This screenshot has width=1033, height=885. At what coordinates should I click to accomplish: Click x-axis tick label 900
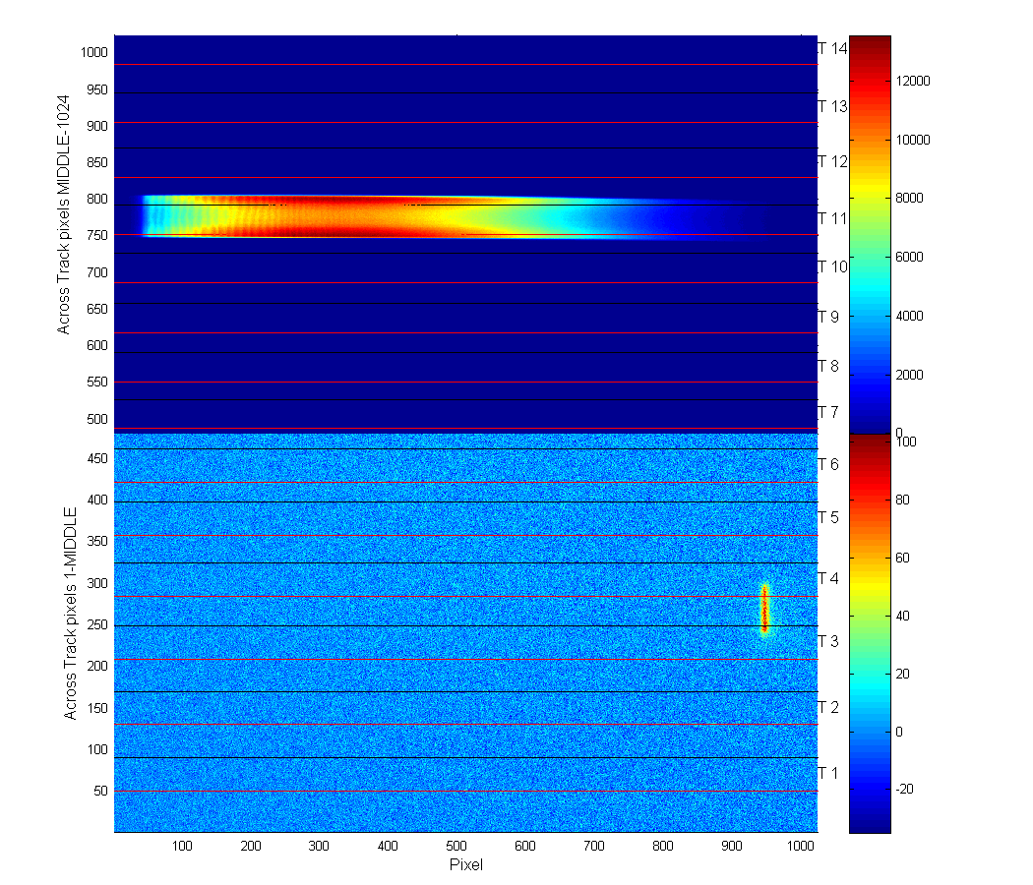tap(731, 846)
